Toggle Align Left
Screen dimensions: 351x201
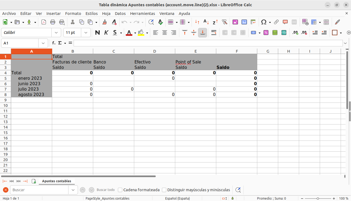pyautogui.click(x=155, y=33)
